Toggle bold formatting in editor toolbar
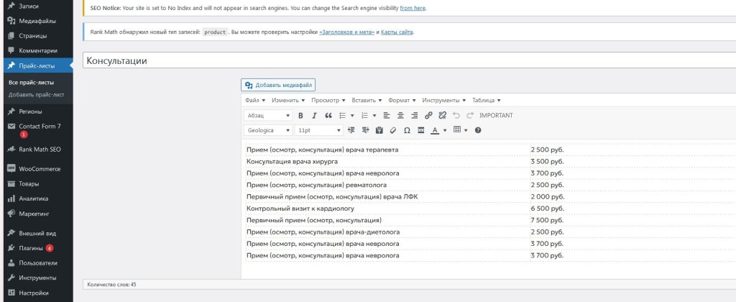Viewport: 736px width, 302px height. point(301,115)
